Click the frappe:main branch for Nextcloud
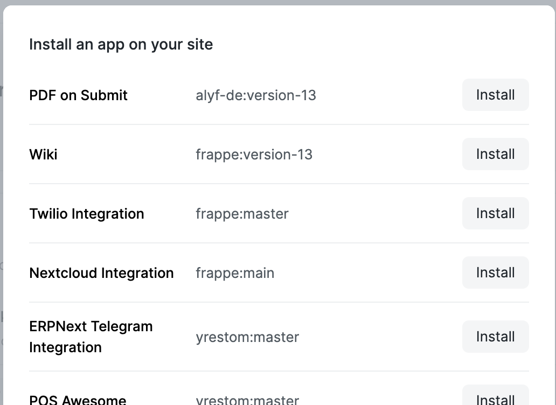The width and height of the screenshot is (556, 405). point(235,273)
